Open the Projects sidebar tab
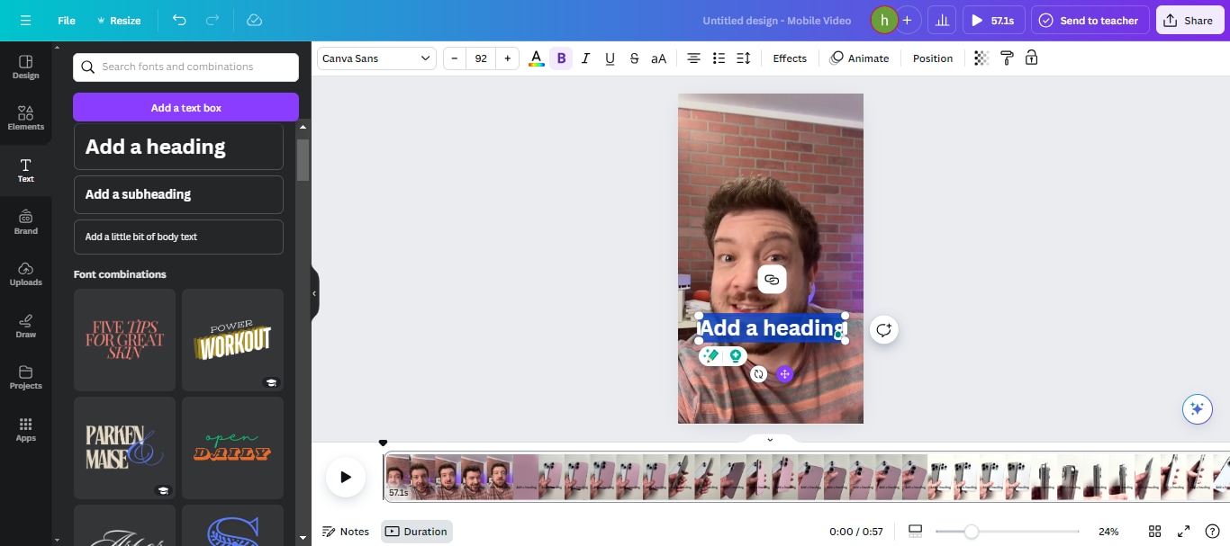This screenshot has height=546, width=1230. (x=25, y=377)
